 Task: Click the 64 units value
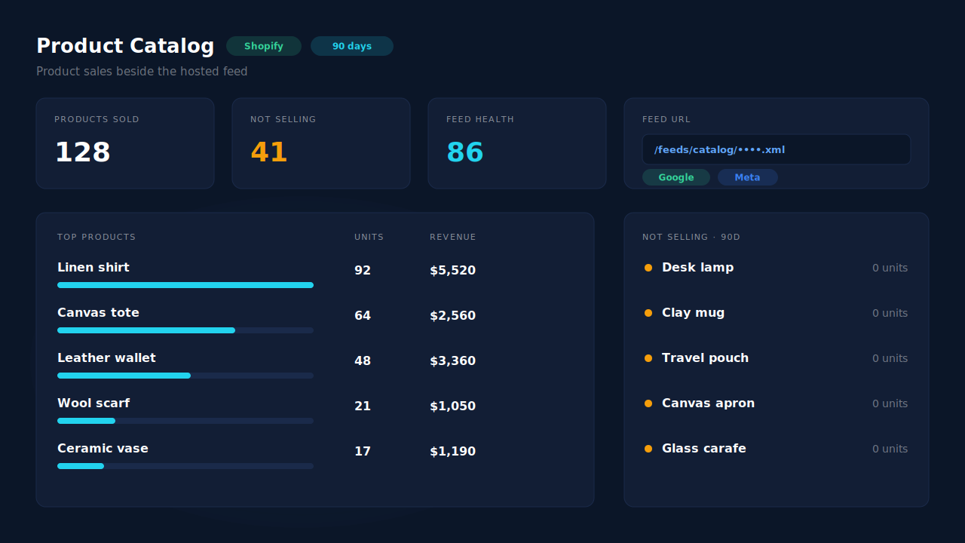click(363, 316)
